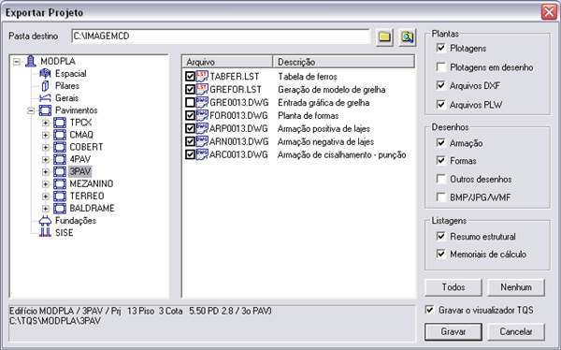This screenshot has width=561, height=350.
Task: Toggle Gravar o visualizador TQS checkbox
Action: coord(430,310)
